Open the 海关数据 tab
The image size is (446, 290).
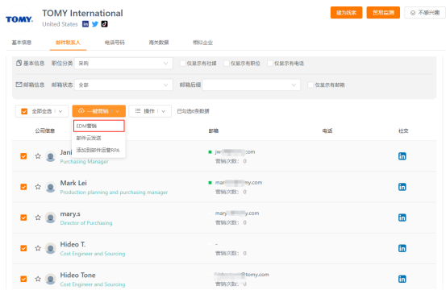tap(159, 43)
